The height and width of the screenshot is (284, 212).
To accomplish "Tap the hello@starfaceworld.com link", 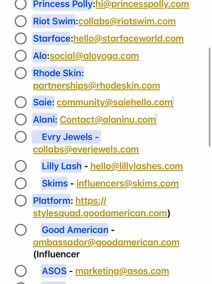I will [129, 38].
